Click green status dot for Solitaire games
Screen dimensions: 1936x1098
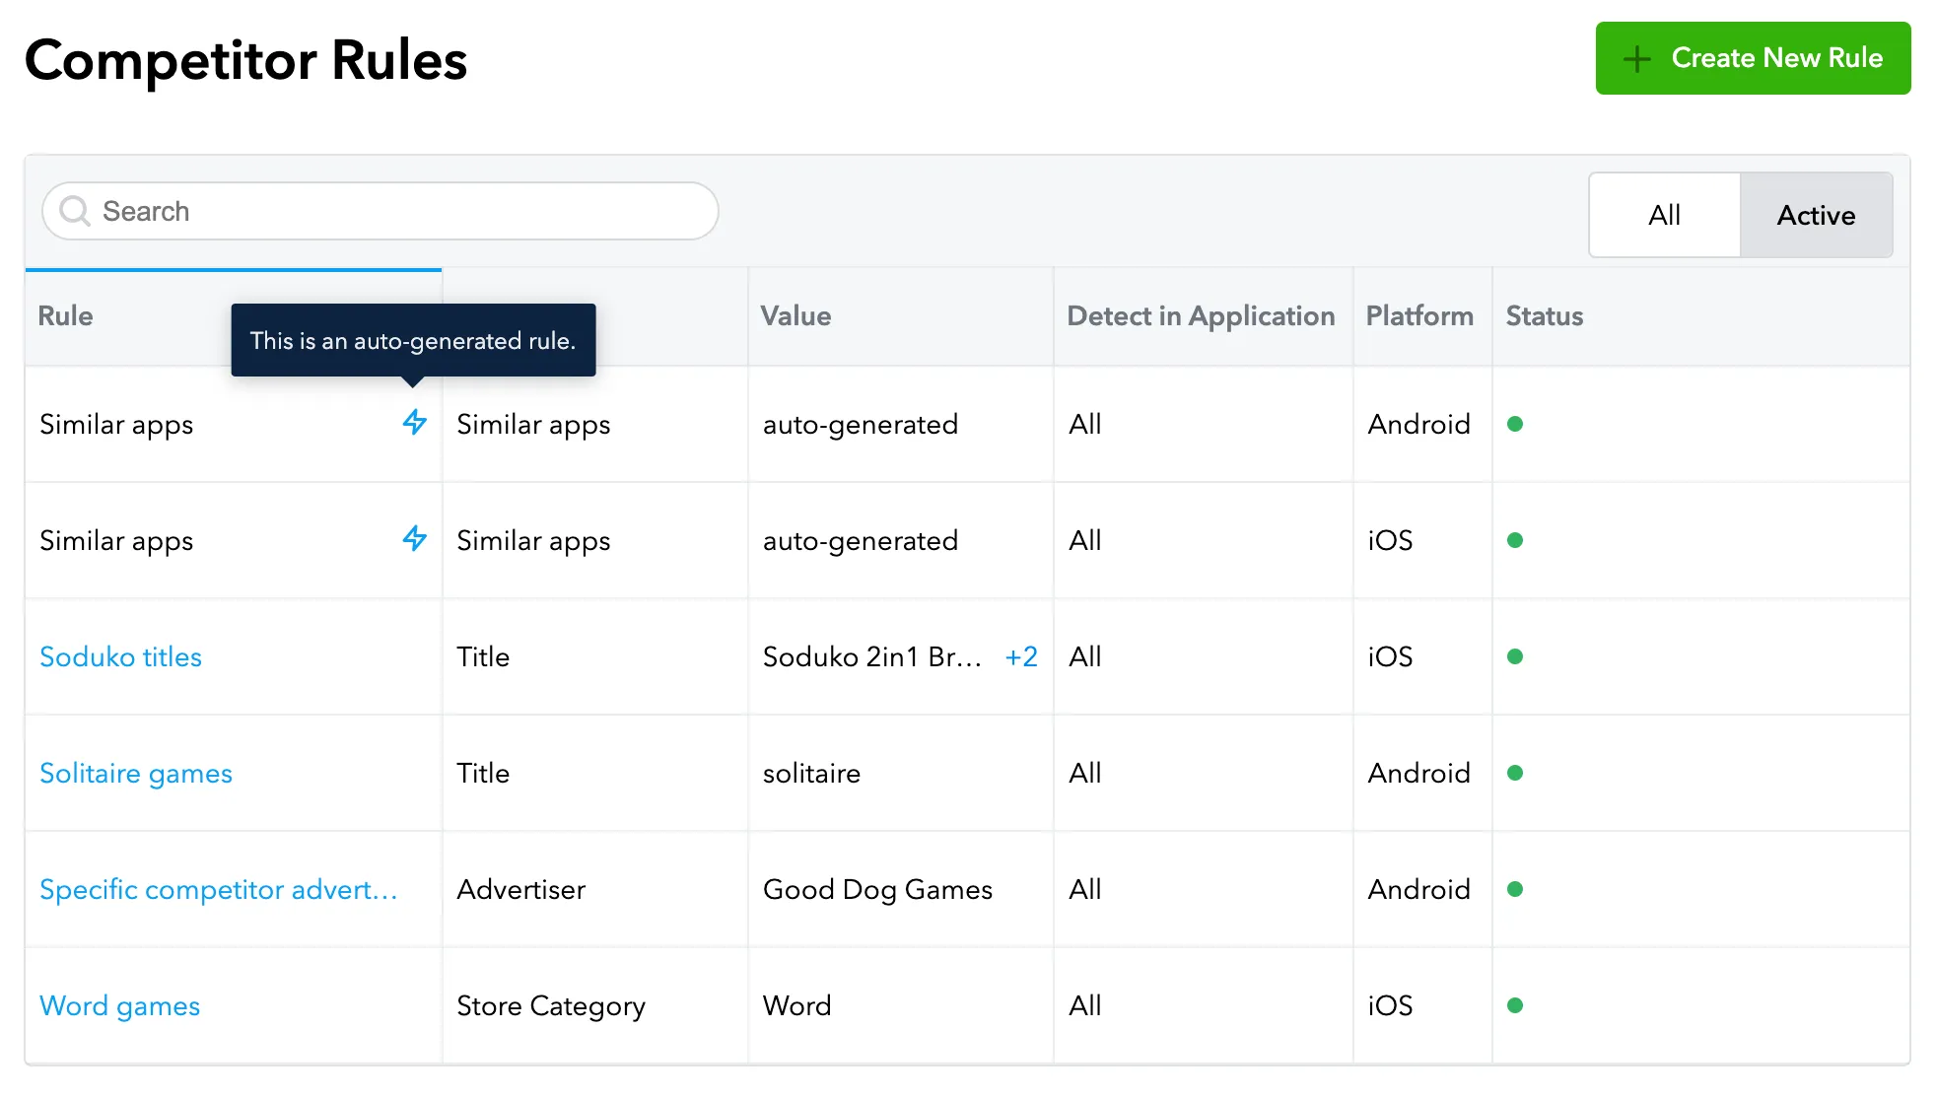coord(1515,773)
